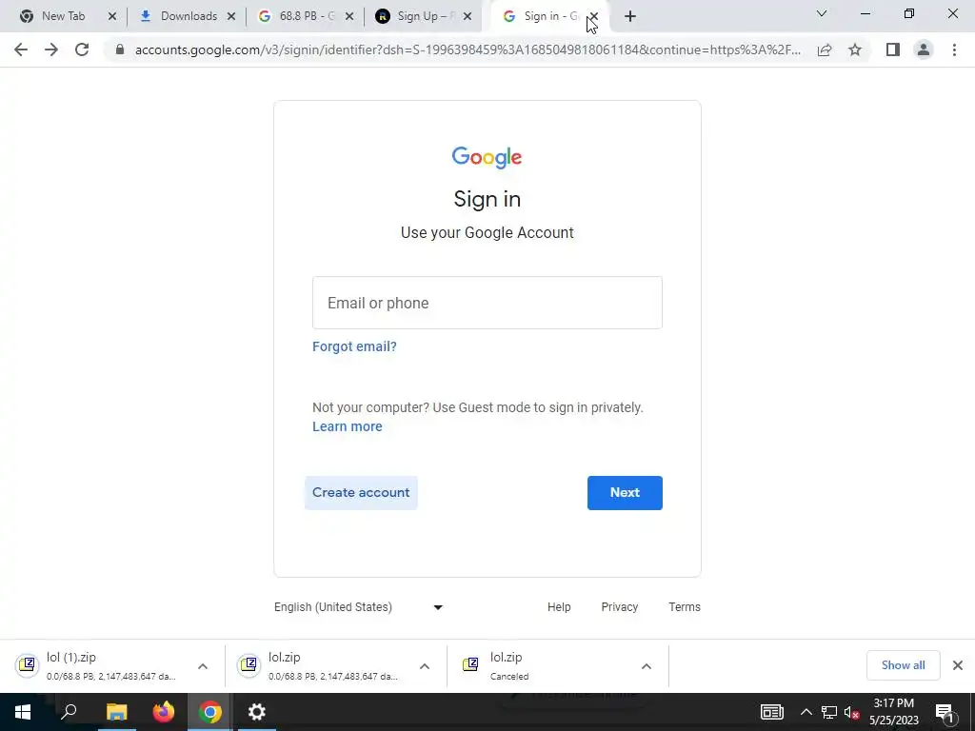Screen dimensions: 975x731
Task: Open the tab search chevron
Action: click(822, 13)
